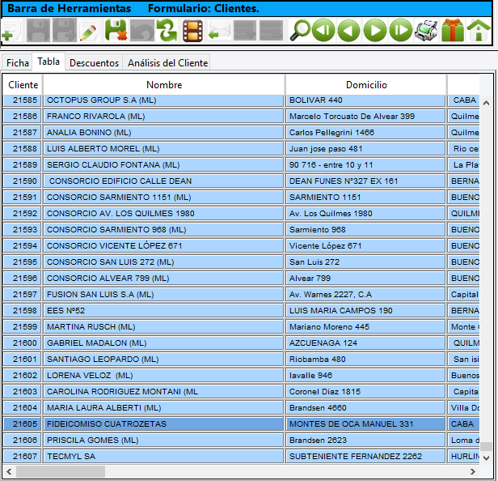Go to first record button
The image size is (498, 481).
(x=324, y=32)
